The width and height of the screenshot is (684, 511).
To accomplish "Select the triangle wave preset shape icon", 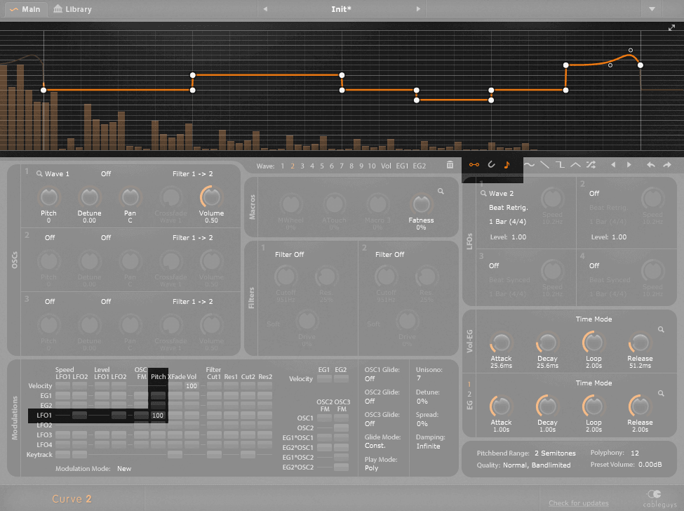I will [575, 165].
